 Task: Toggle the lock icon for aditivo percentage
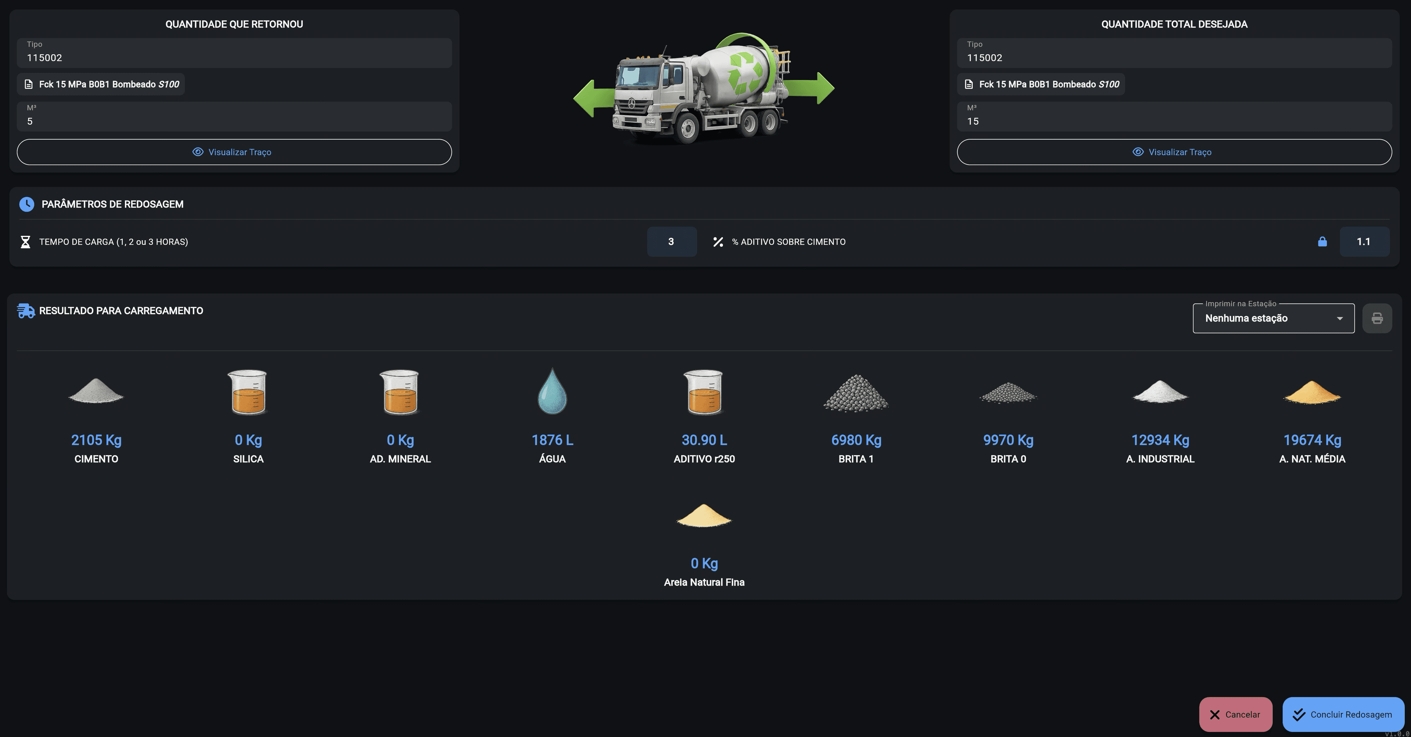(1322, 241)
